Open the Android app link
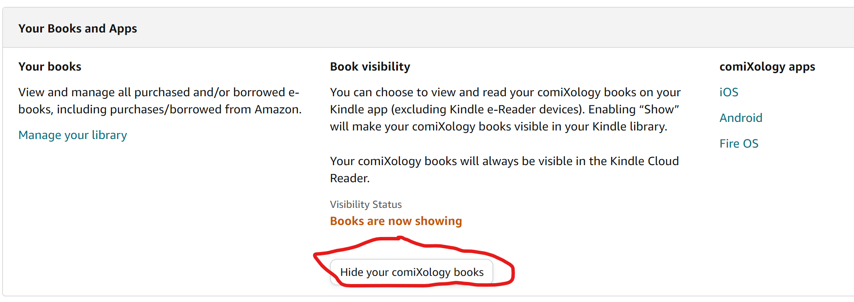 coord(741,118)
